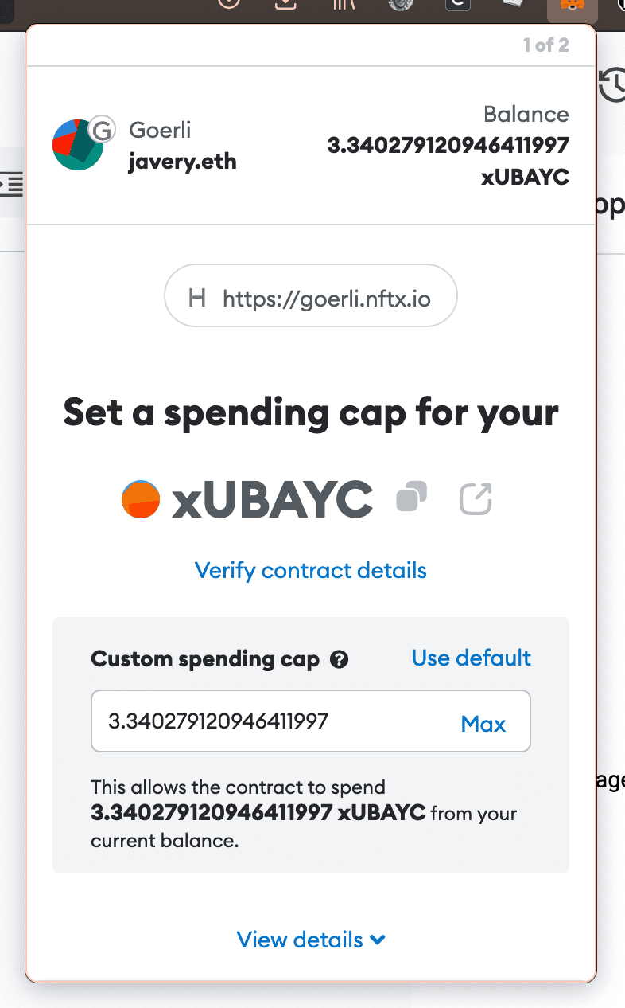Open the Verify contract details link
Viewport: 625px width, 1008px height.
[x=311, y=570]
